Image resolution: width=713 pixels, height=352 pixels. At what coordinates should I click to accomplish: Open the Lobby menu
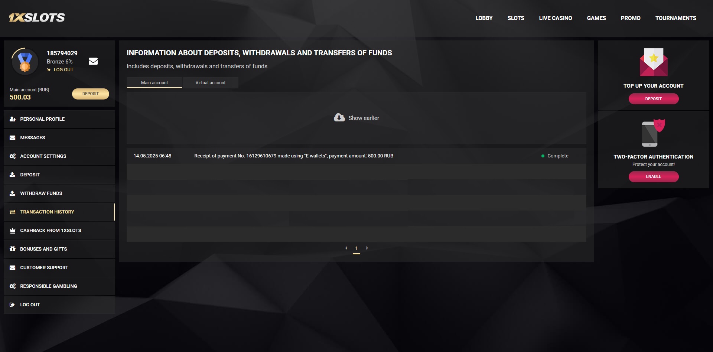(x=484, y=18)
